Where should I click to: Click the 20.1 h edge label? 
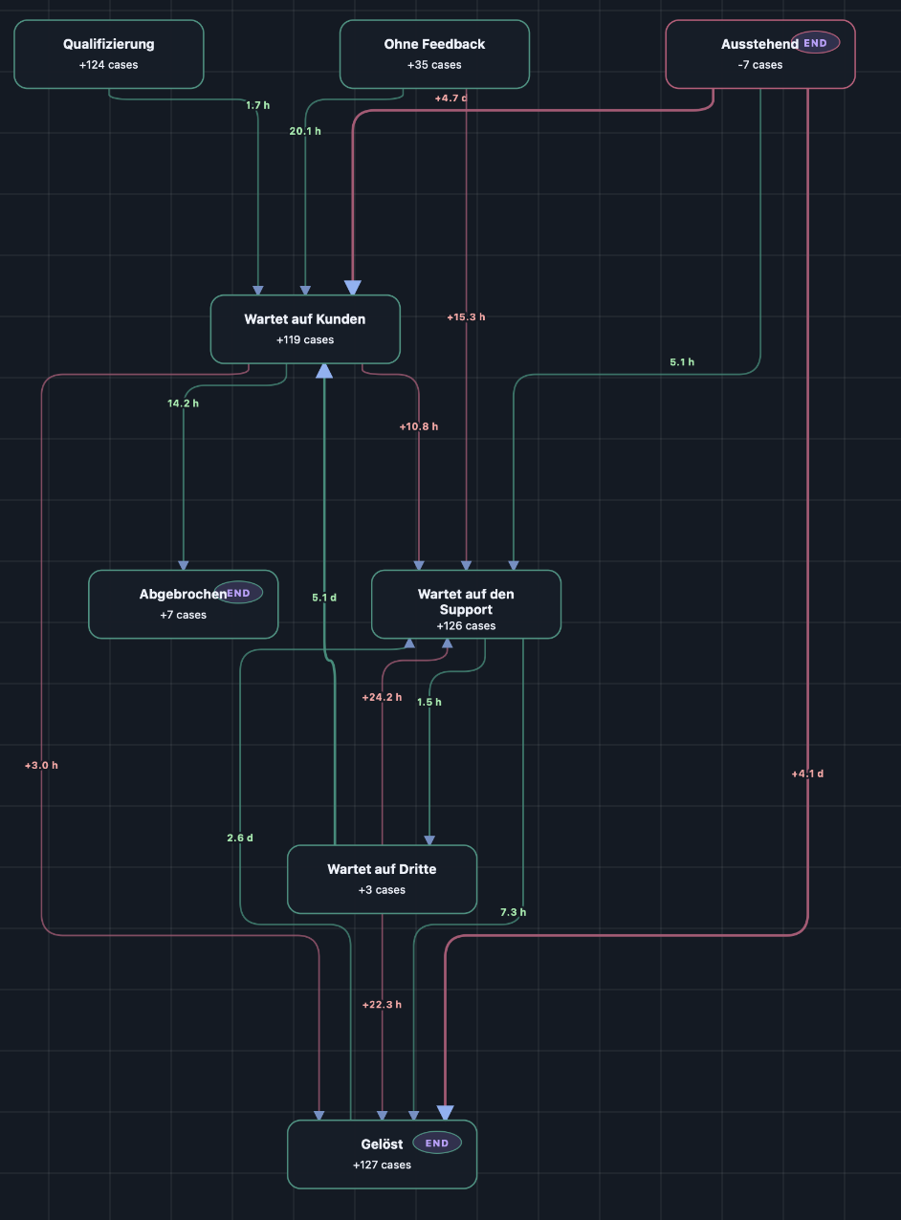[x=305, y=131]
